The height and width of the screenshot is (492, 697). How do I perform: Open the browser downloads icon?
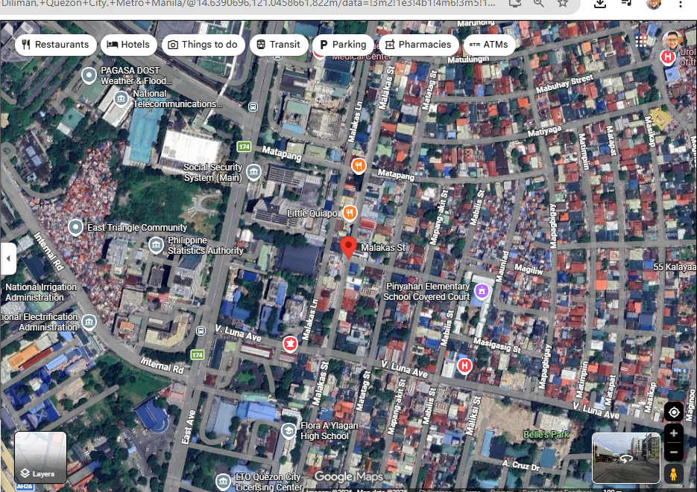pyautogui.click(x=600, y=4)
